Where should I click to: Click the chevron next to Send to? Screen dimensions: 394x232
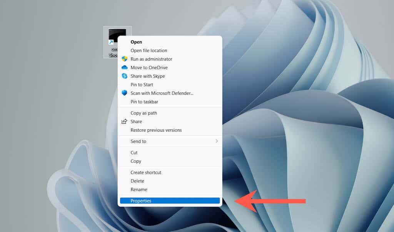point(217,141)
